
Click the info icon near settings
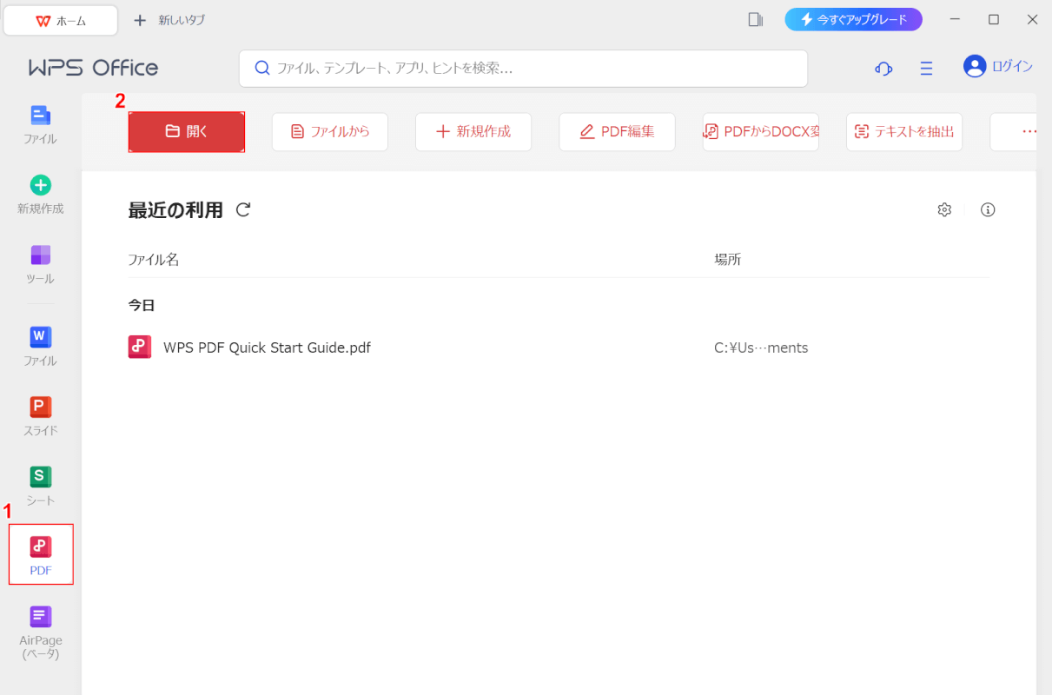pyautogui.click(x=988, y=209)
